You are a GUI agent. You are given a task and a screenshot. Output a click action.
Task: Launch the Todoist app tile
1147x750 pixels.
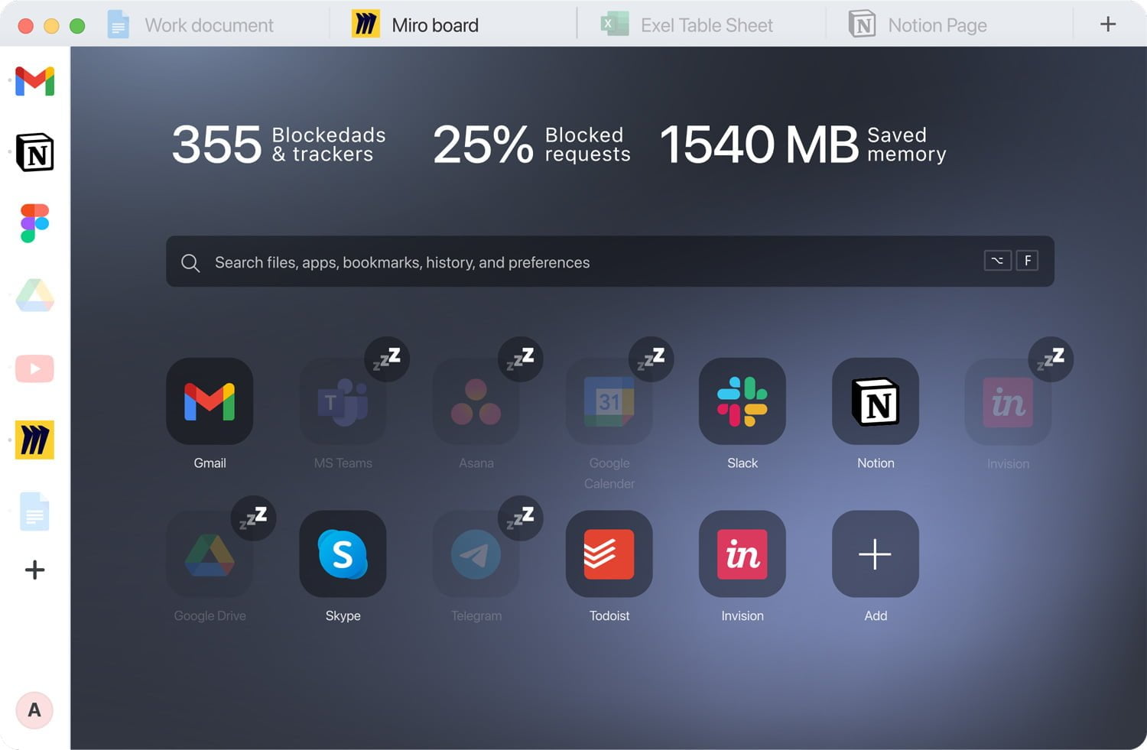coord(609,554)
